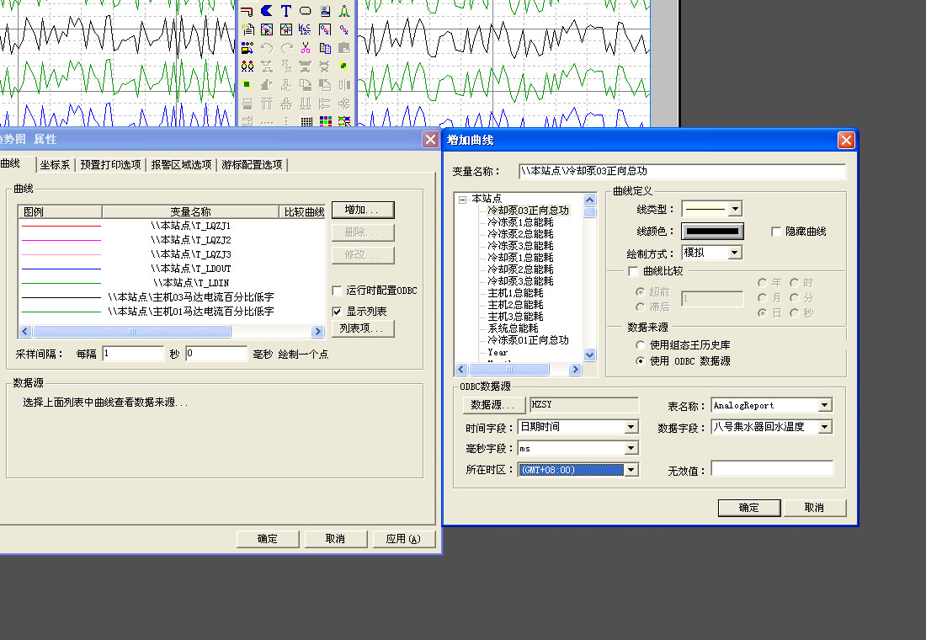Select the 滞后 radio button

tap(640, 307)
